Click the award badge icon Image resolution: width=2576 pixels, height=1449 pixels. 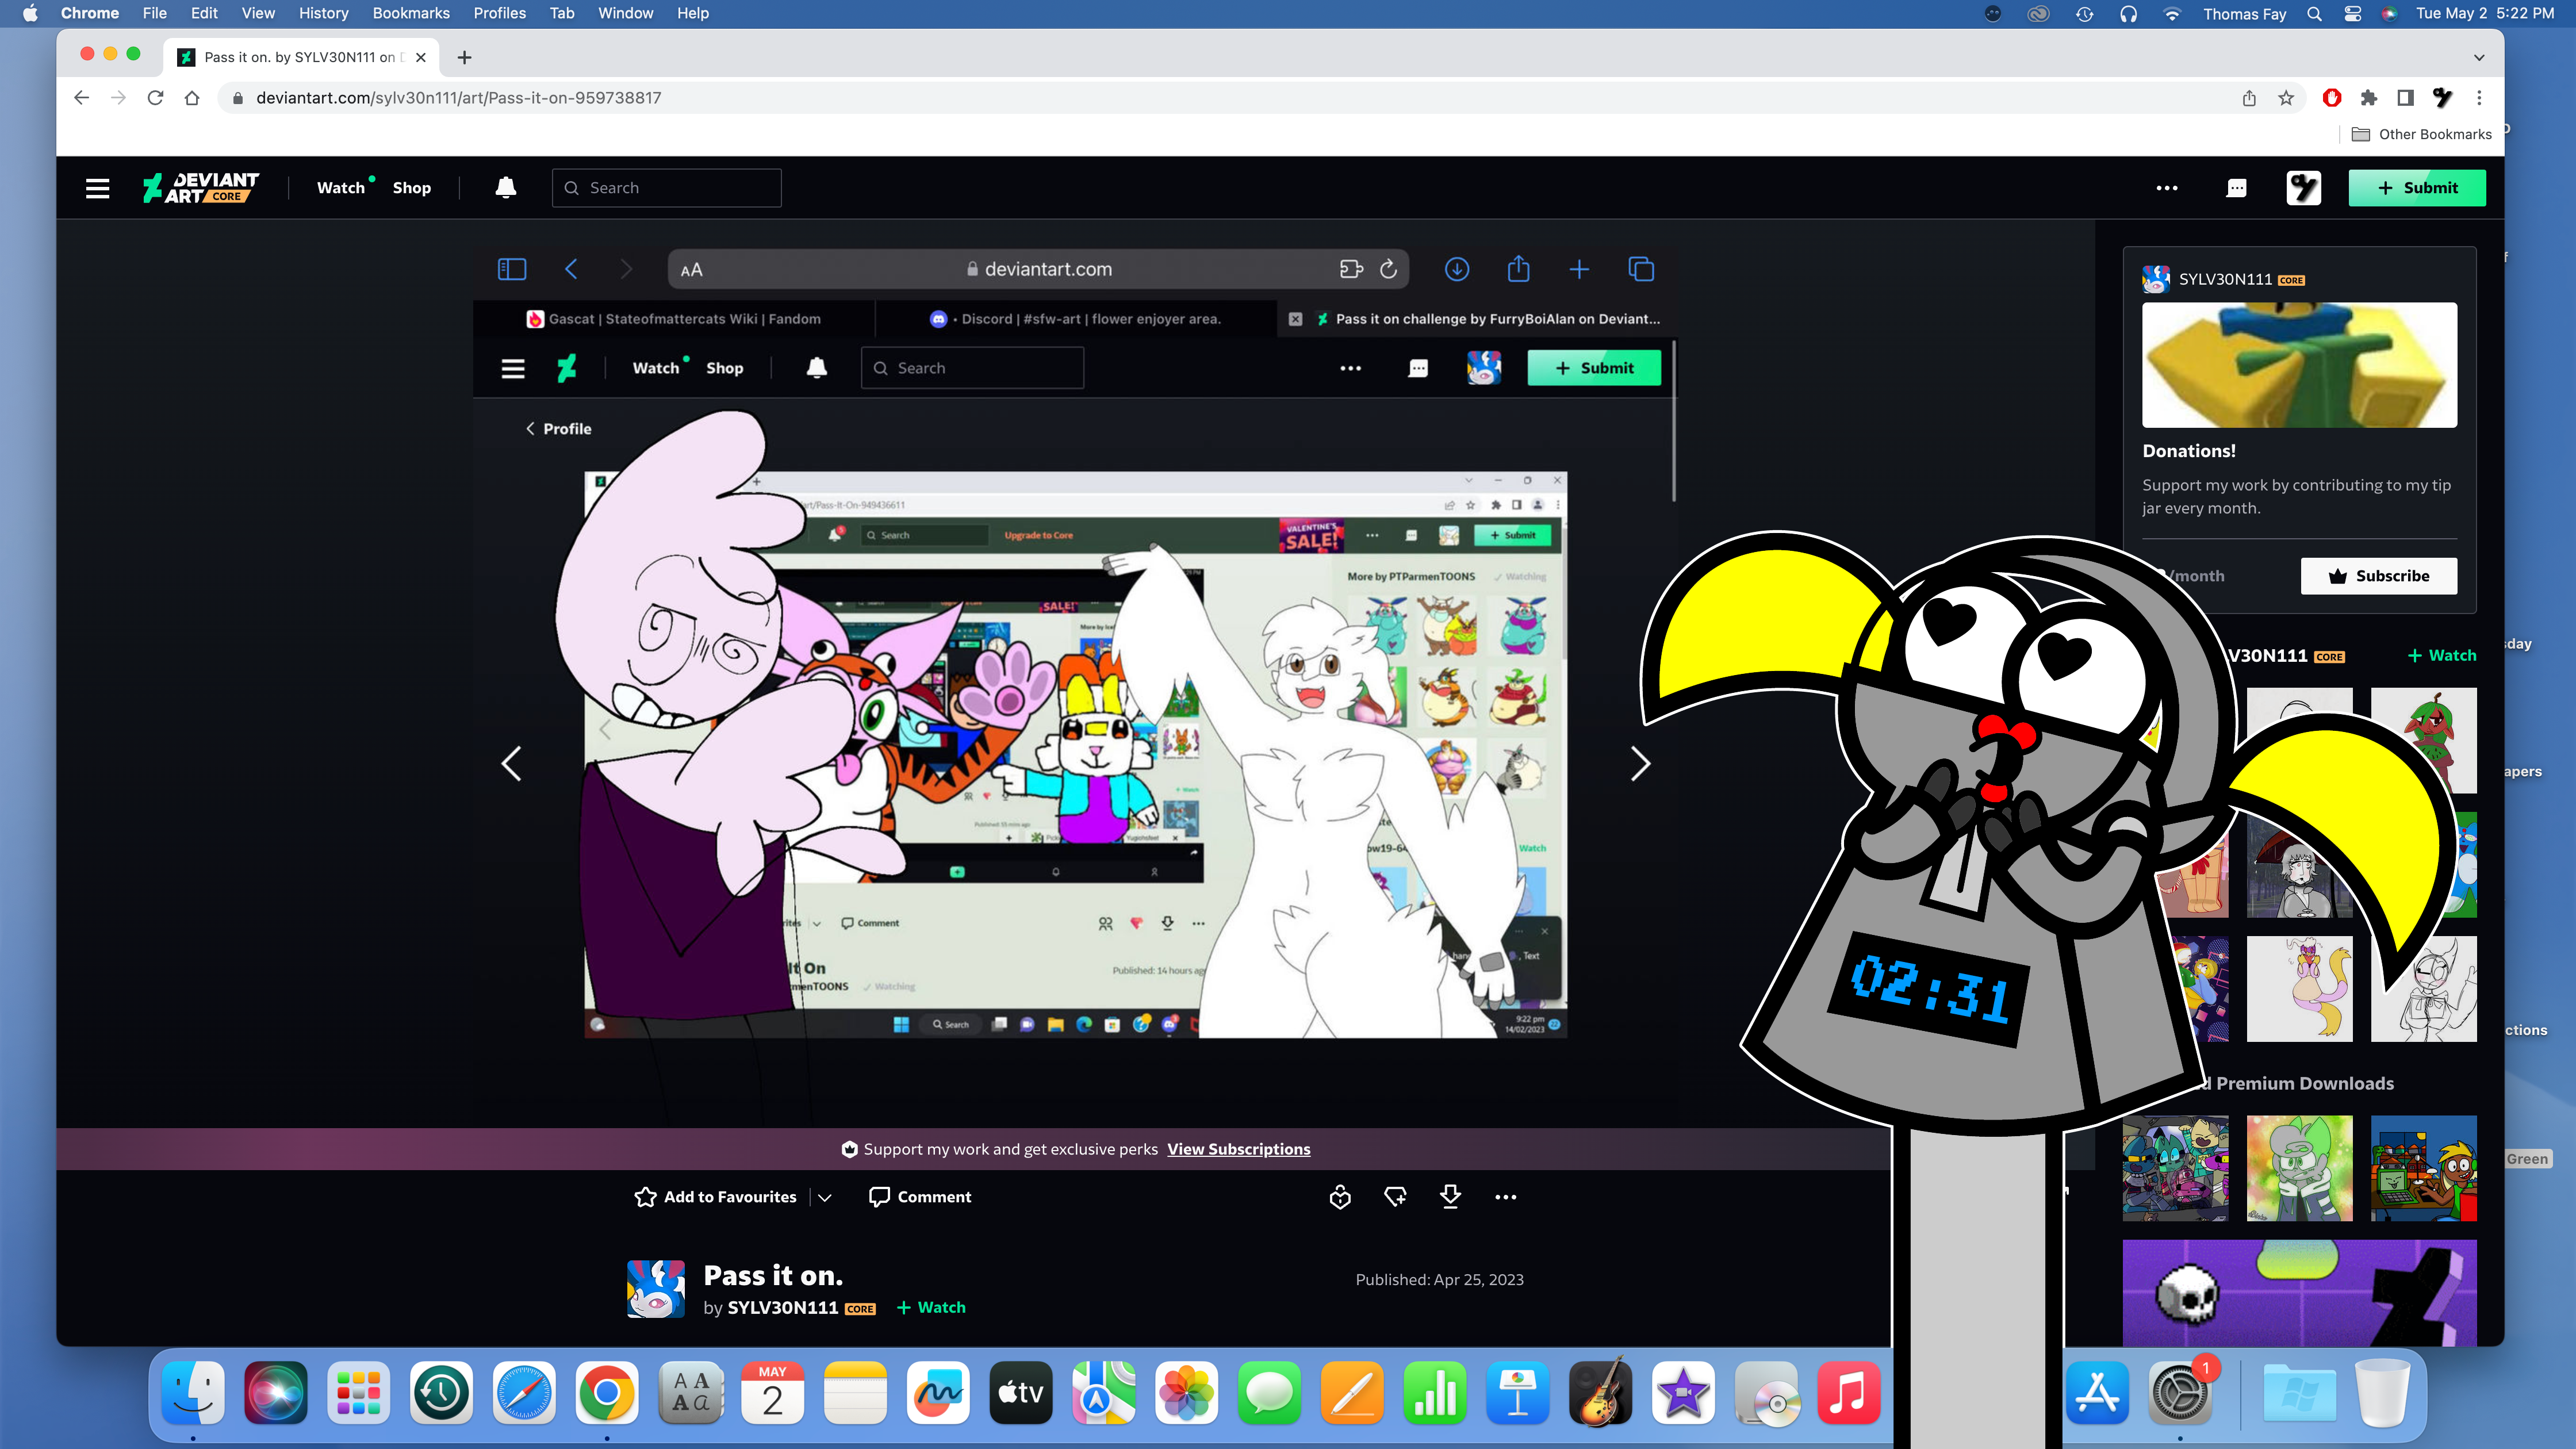click(x=1340, y=1197)
